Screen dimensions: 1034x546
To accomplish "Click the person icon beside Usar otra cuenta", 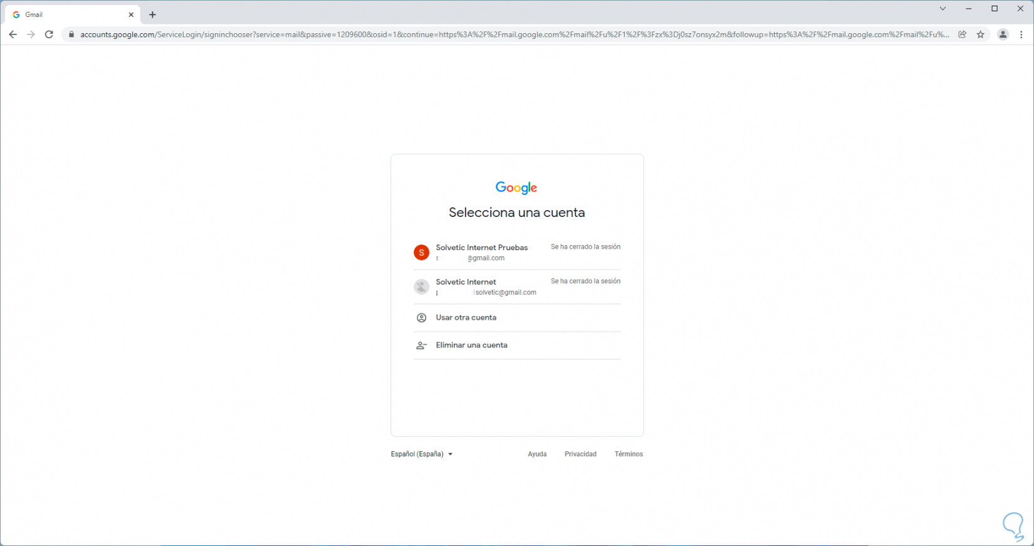I will point(422,318).
